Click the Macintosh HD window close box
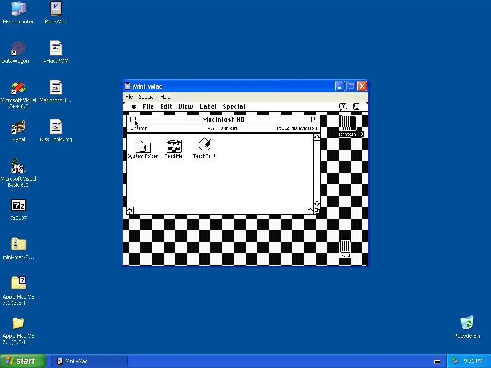Screen dimensions: 491x368 (133, 119)
